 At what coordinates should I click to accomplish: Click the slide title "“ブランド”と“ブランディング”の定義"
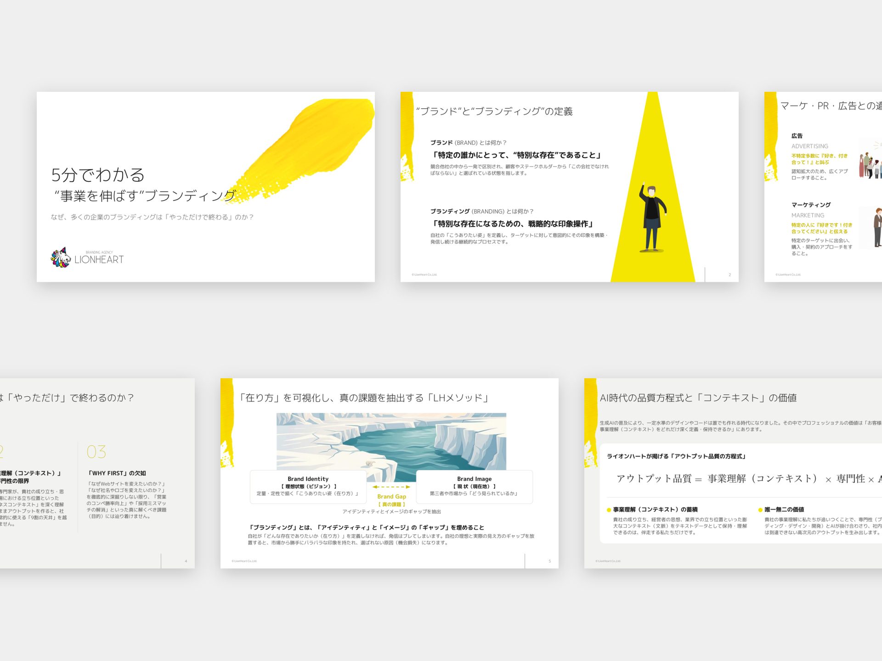(x=494, y=111)
